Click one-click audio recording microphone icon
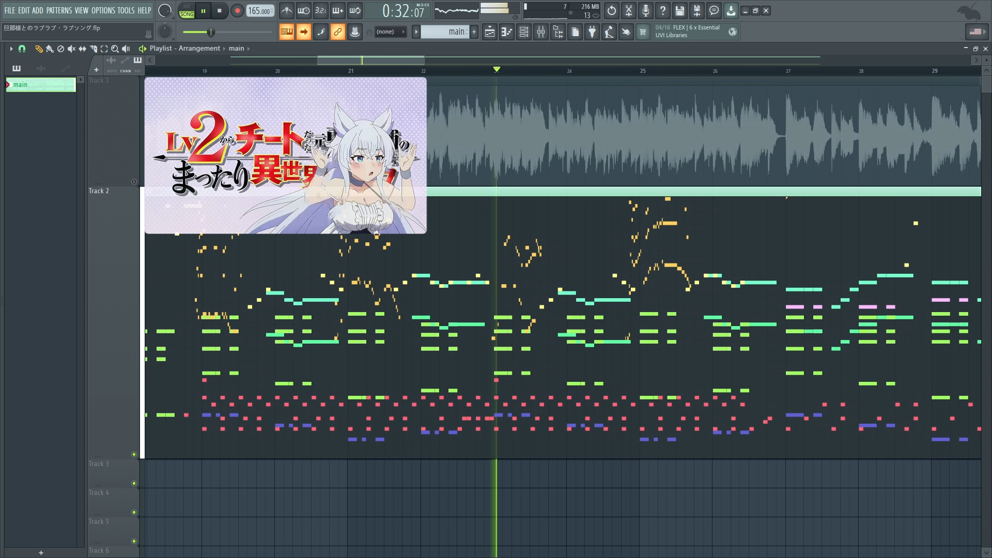992x558 pixels. tap(646, 10)
